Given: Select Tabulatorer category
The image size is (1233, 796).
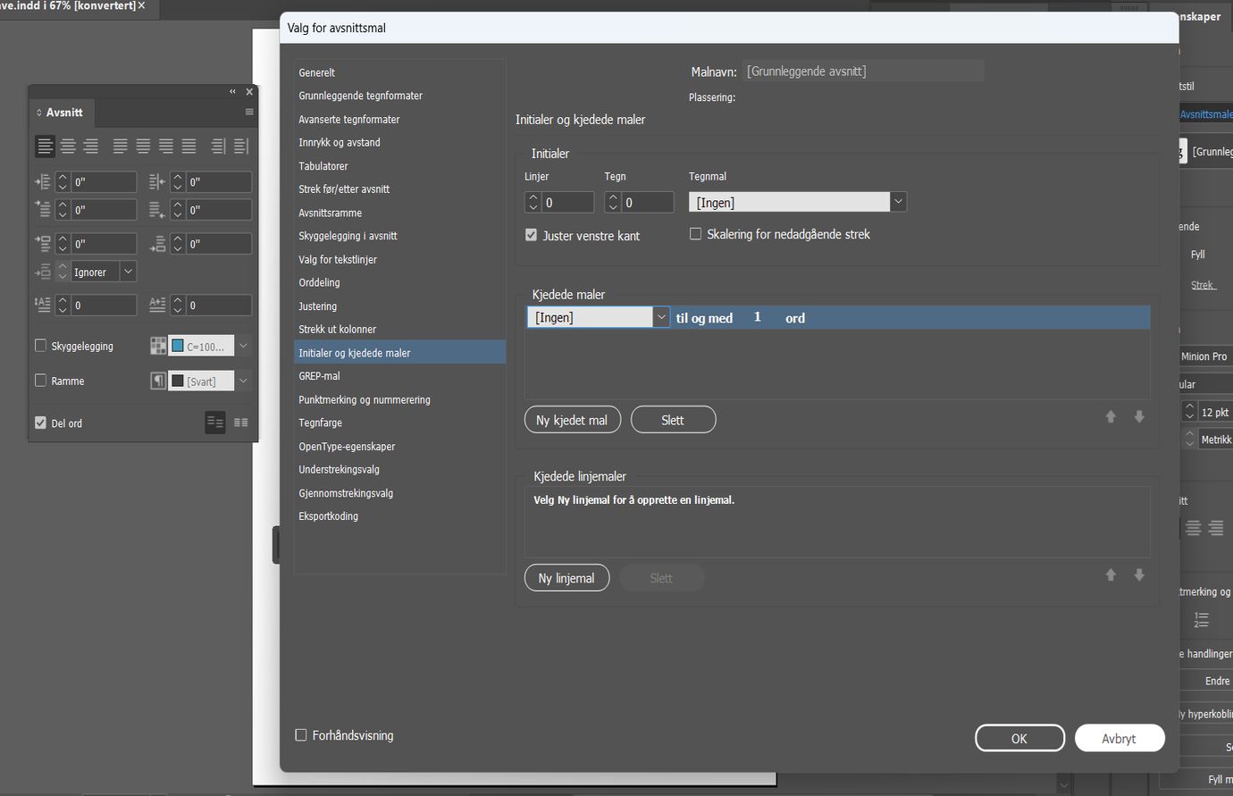Looking at the screenshot, I should 323,166.
